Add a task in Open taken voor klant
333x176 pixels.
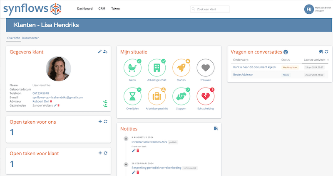point(100,153)
